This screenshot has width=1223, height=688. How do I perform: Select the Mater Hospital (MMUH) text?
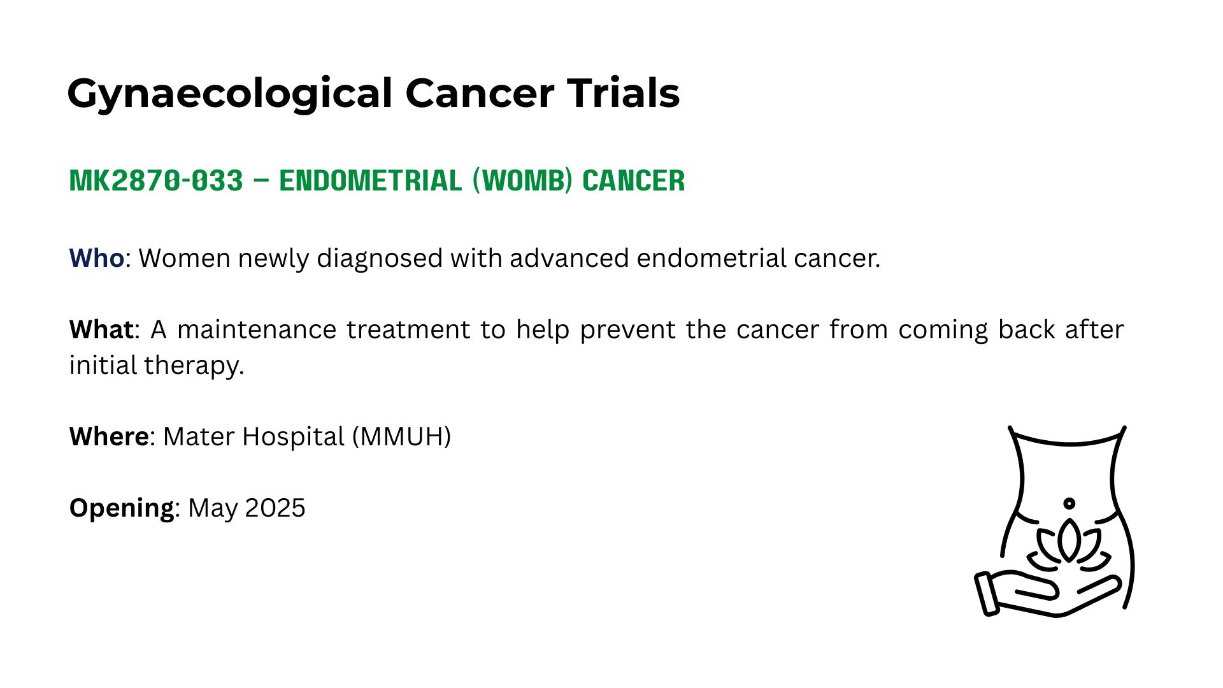coord(307,436)
